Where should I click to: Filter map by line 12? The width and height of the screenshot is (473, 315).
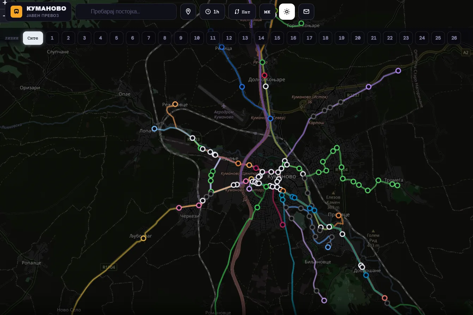[229, 38]
